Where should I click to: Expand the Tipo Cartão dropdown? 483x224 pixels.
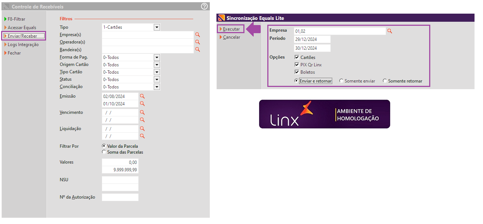coord(157,72)
